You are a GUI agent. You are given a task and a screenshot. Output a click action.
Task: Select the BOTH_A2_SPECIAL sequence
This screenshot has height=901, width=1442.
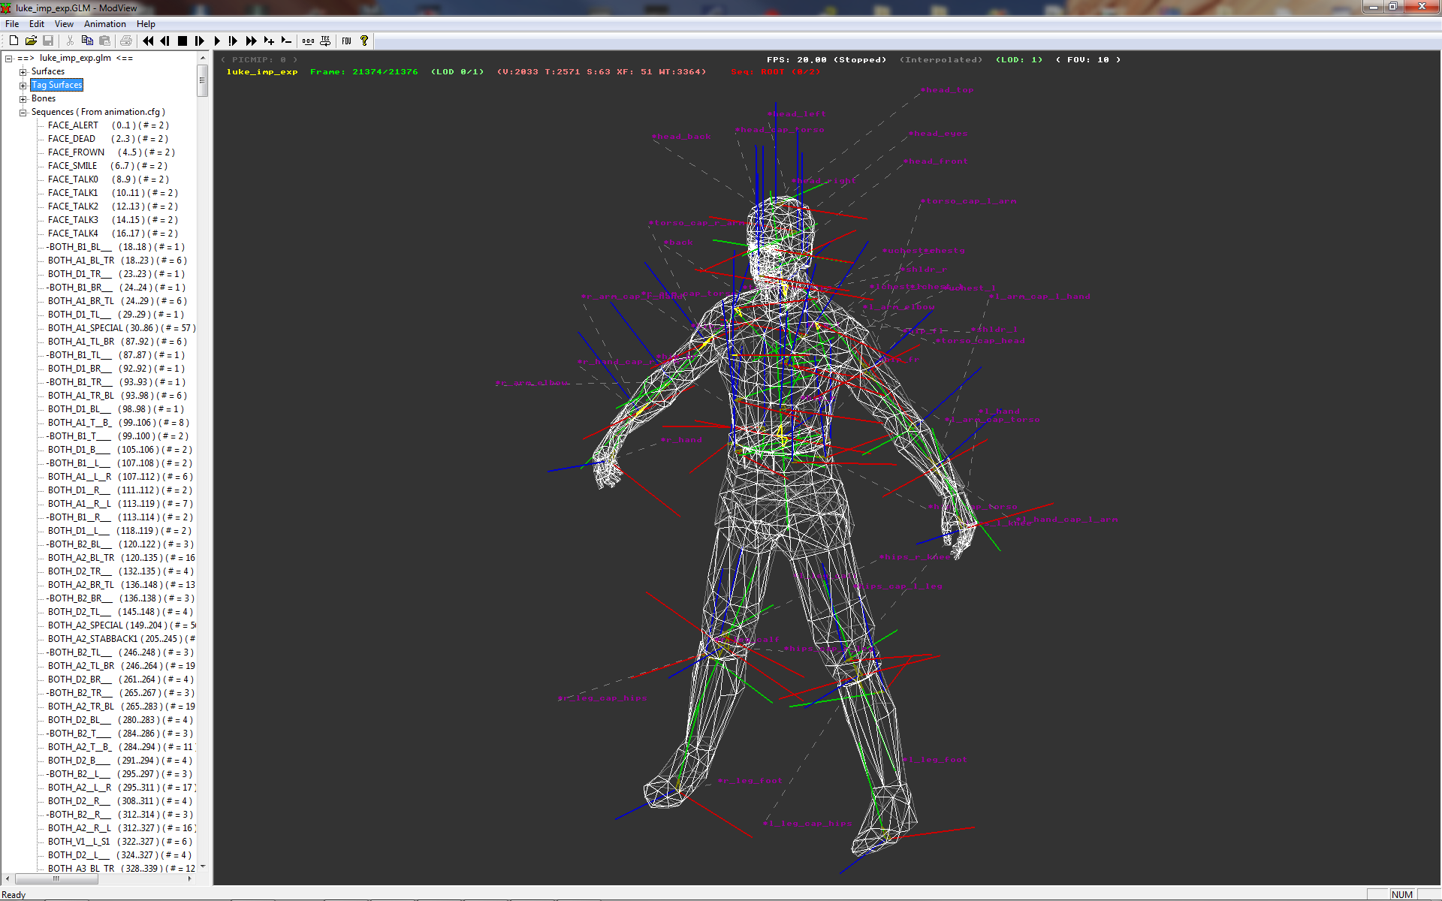pyautogui.click(x=121, y=625)
